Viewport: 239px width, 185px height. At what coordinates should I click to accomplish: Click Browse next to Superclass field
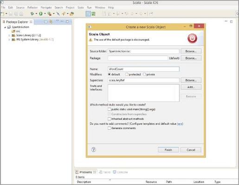point(191,80)
